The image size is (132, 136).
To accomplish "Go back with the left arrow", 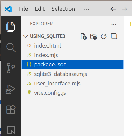I will pyautogui.click(x=113, y=9).
